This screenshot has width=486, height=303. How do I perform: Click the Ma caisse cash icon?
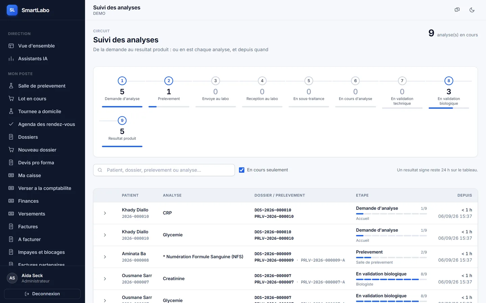[x=11, y=175]
